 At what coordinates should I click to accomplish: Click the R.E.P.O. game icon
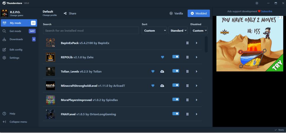(x=4, y=13)
